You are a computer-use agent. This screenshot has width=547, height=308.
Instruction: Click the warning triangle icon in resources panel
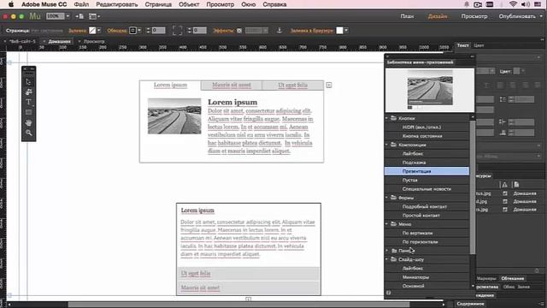point(504,185)
